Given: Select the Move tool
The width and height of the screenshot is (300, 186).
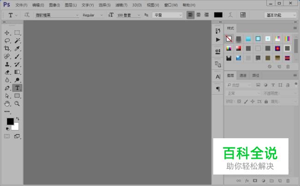Looking at the screenshot, I should 7,33.
